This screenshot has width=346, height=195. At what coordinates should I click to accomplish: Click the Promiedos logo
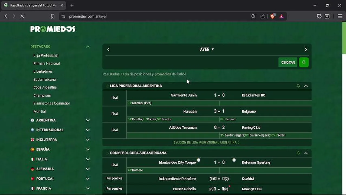pyautogui.click(x=53, y=29)
